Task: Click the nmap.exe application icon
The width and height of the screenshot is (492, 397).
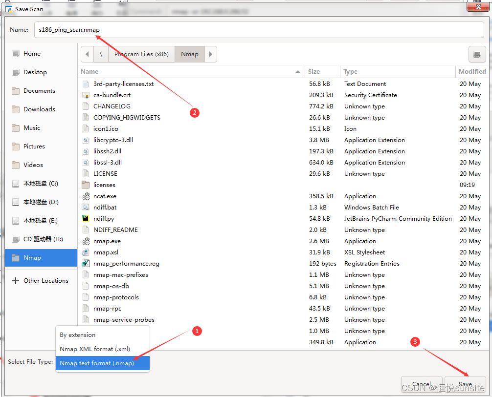Action: 86,241
